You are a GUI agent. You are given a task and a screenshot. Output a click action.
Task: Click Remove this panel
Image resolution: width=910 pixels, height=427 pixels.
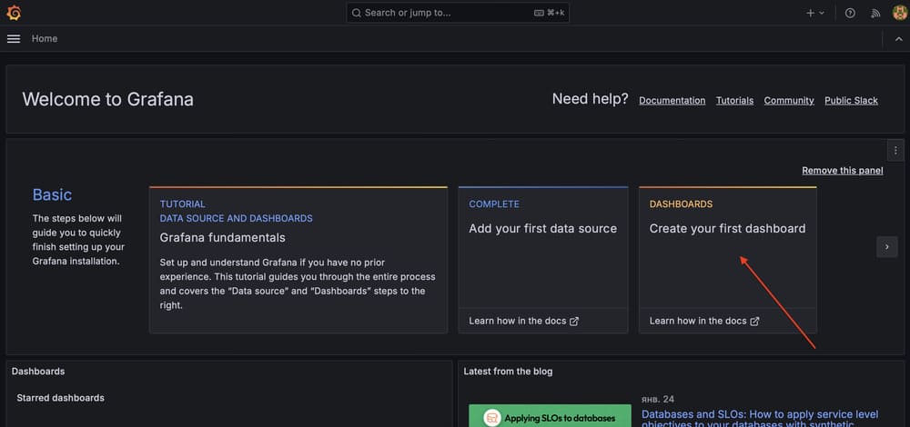tap(843, 170)
